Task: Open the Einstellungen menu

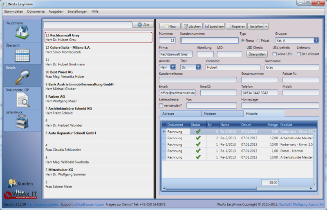Action: (x=77, y=11)
